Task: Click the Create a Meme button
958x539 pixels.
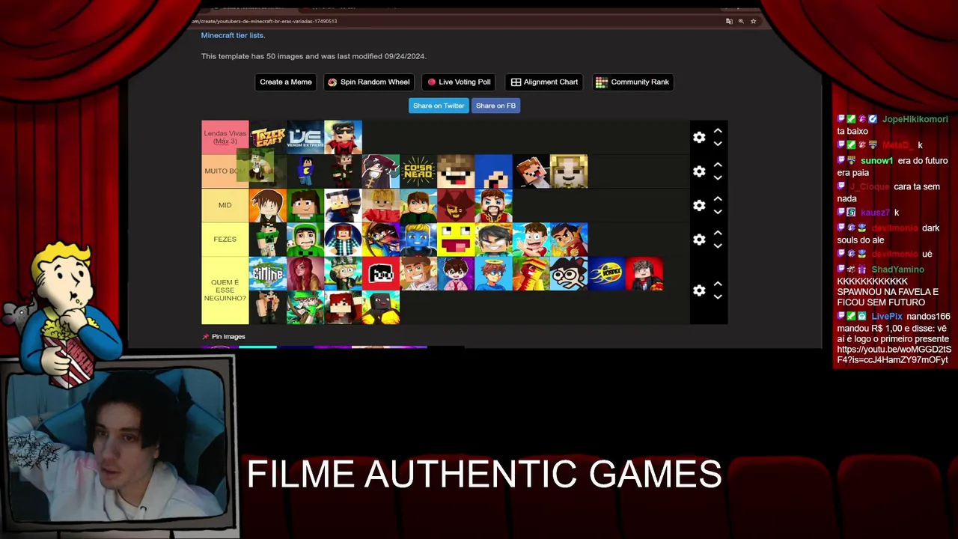Action: pyautogui.click(x=286, y=82)
